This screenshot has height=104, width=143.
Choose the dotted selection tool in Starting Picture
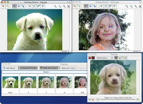[19, 6]
